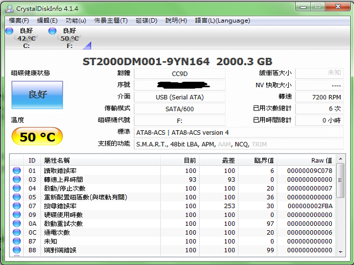Open the 功能(u) menu
The width and height of the screenshot is (354, 265).
pyautogui.click(x=76, y=21)
